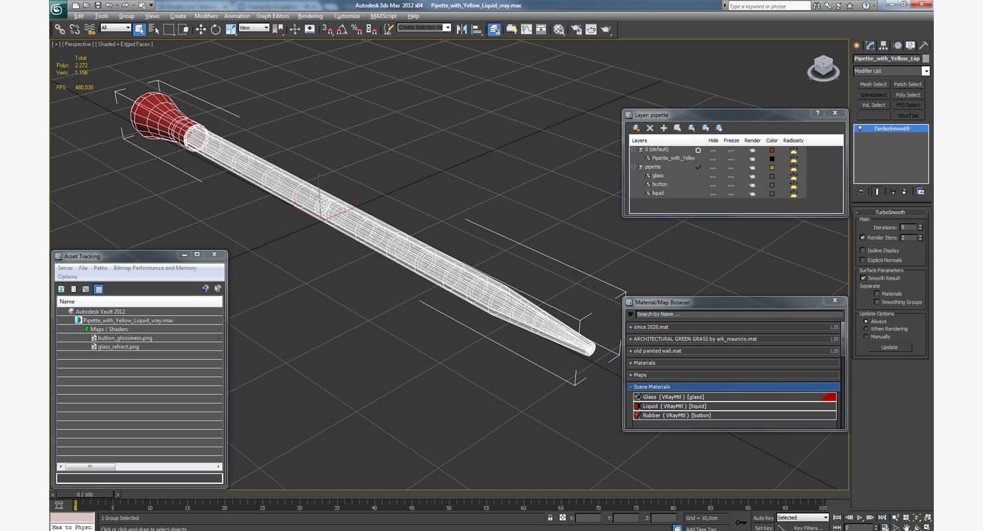The height and width of the screenshot is (531, 983).
Task: Check Separate by Materials
Action: [877, 293]
